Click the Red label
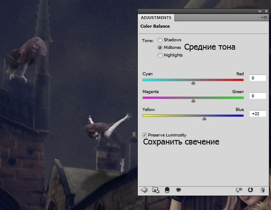Screen dimensions: 271x210 click(x=240, y=74)
